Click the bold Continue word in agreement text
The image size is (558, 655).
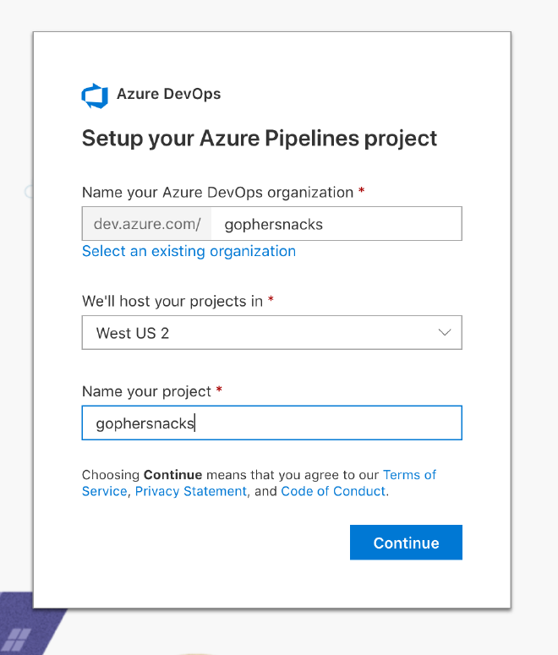[172, 475]
